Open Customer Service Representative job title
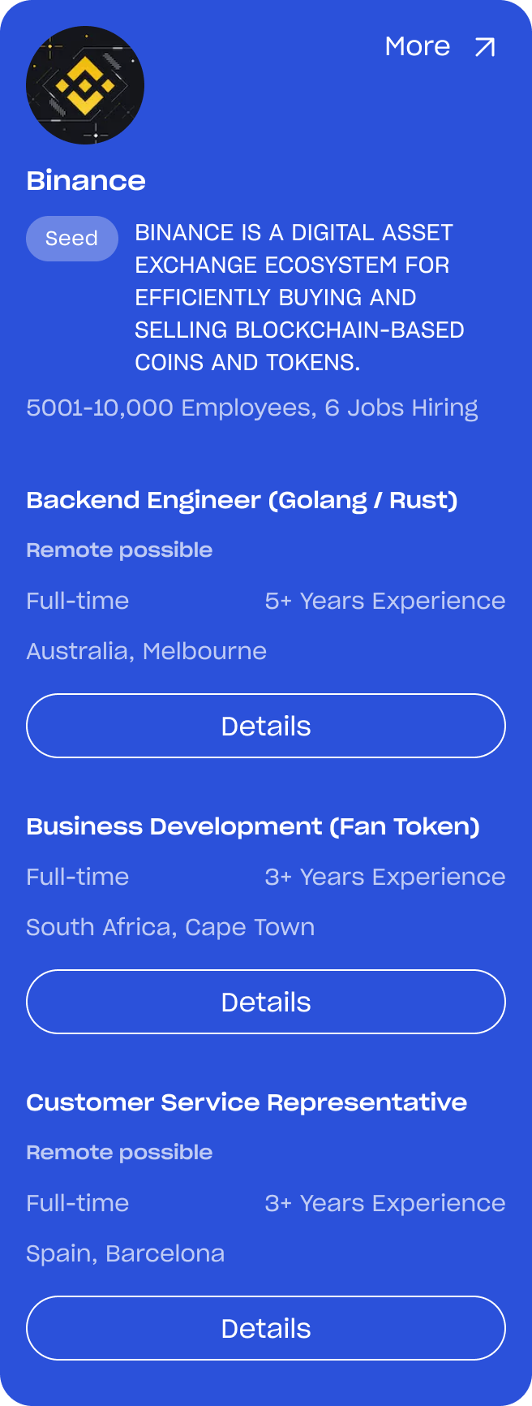Image resolution: width=532 pixels, height=1406 pixels. pos(247,1102)
